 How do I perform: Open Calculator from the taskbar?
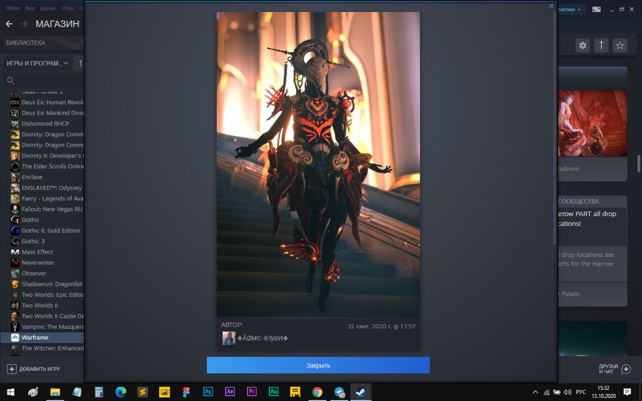pos(99,392)
